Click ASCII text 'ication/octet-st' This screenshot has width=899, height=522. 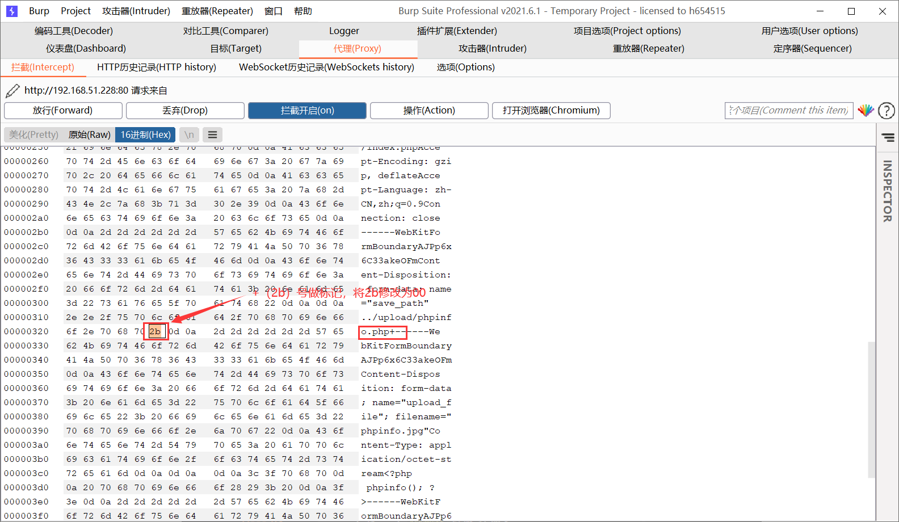coord(406,459)
